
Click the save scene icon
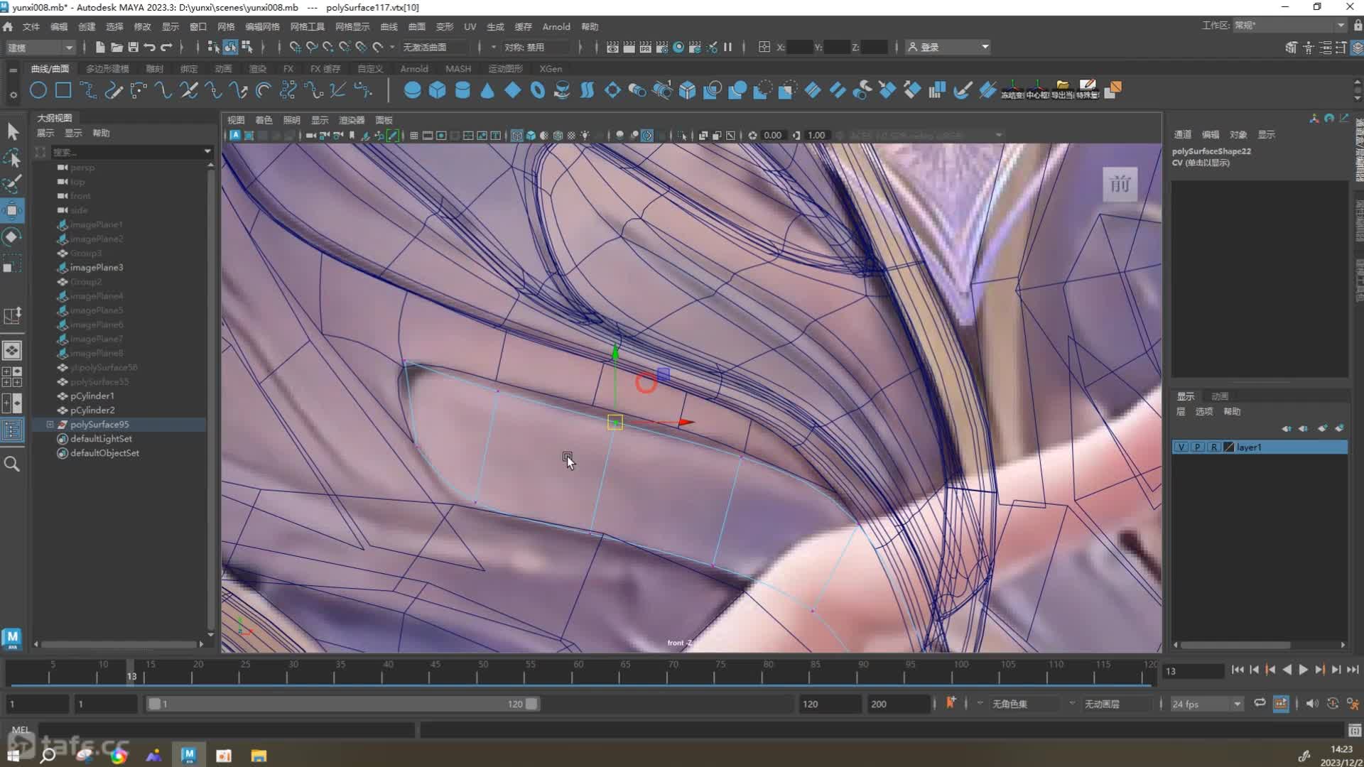133,47
